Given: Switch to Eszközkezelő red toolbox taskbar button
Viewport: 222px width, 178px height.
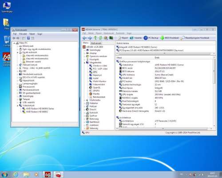Looking at the screenshot, I should click(59, 174).
